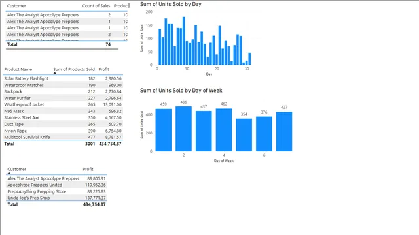Sort by Sum of Products Sold header
Screen dimensions: 419x235
[x=74, y=69]
